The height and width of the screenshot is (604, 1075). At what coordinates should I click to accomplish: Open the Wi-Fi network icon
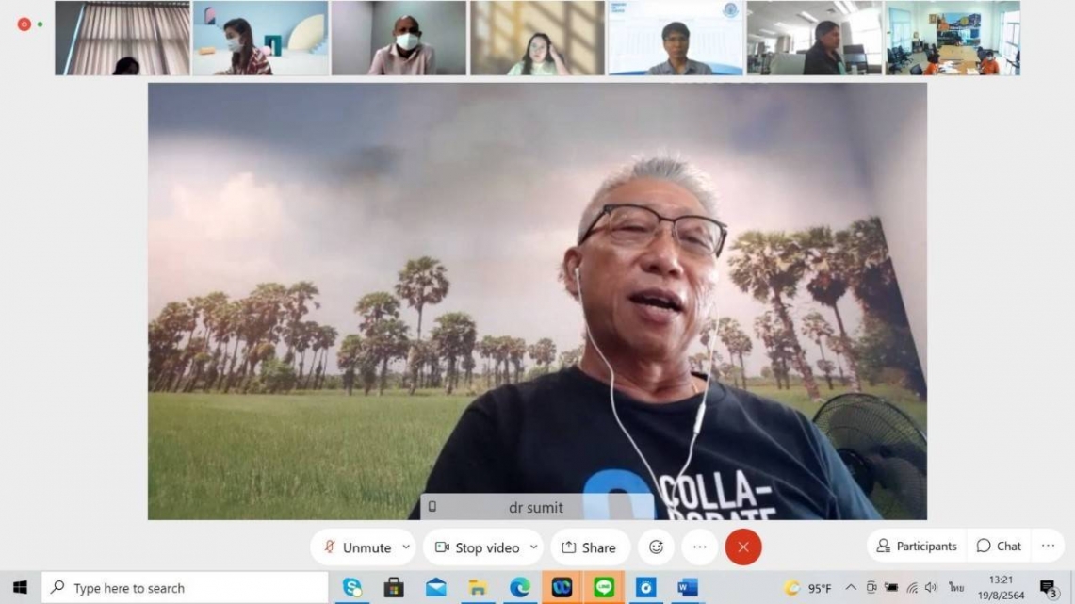click(912, 588)
